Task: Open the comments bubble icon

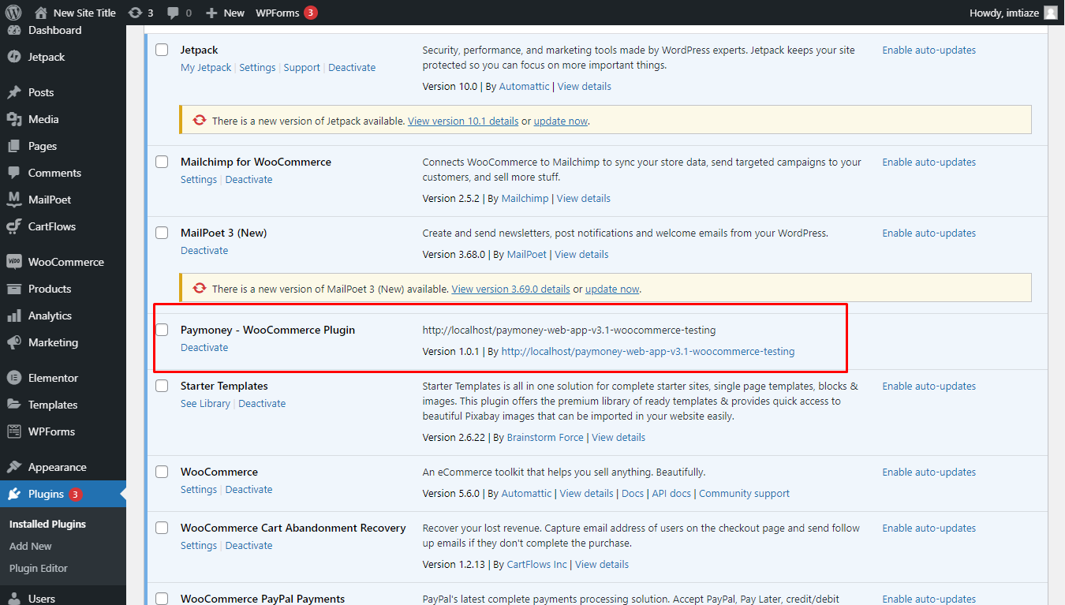Action: point(172,13)
